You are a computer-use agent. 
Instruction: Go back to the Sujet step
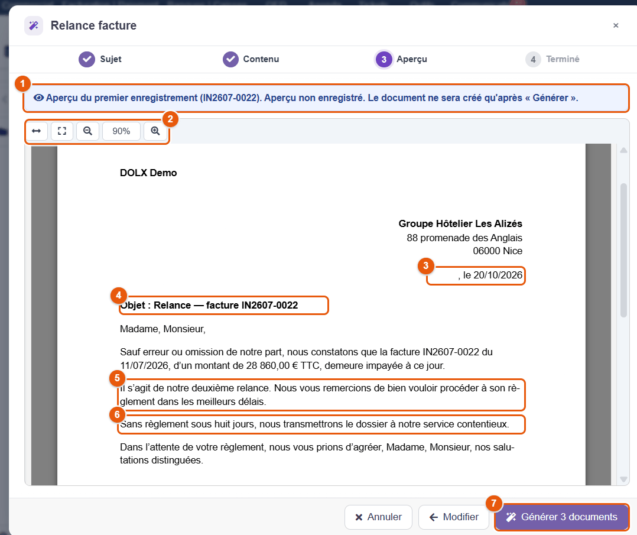tap(100, 59)
